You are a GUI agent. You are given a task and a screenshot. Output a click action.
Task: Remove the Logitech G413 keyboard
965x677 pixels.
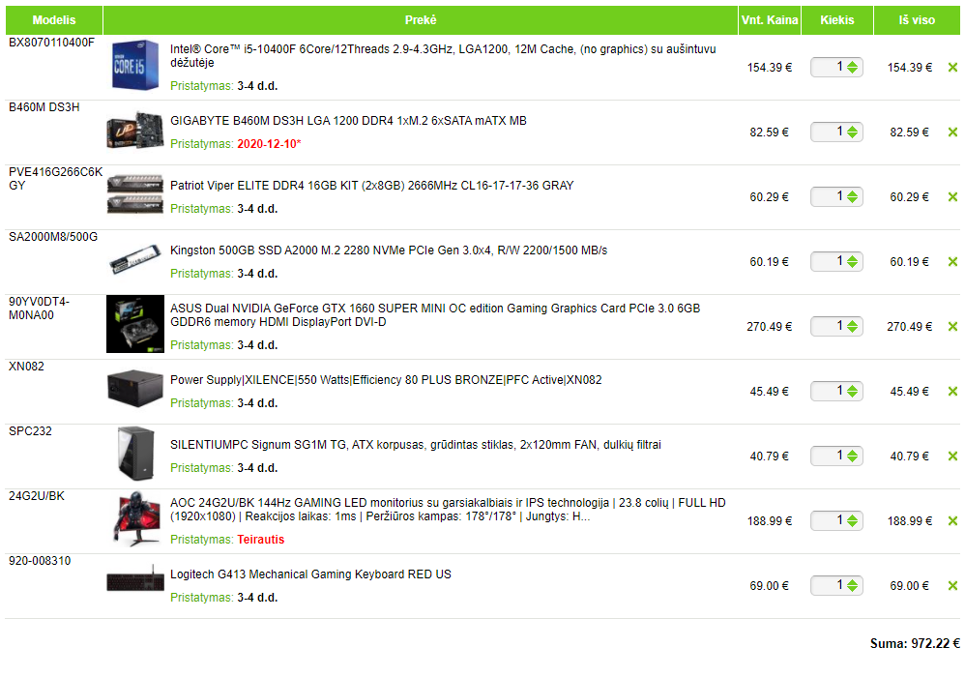[952, 586]
